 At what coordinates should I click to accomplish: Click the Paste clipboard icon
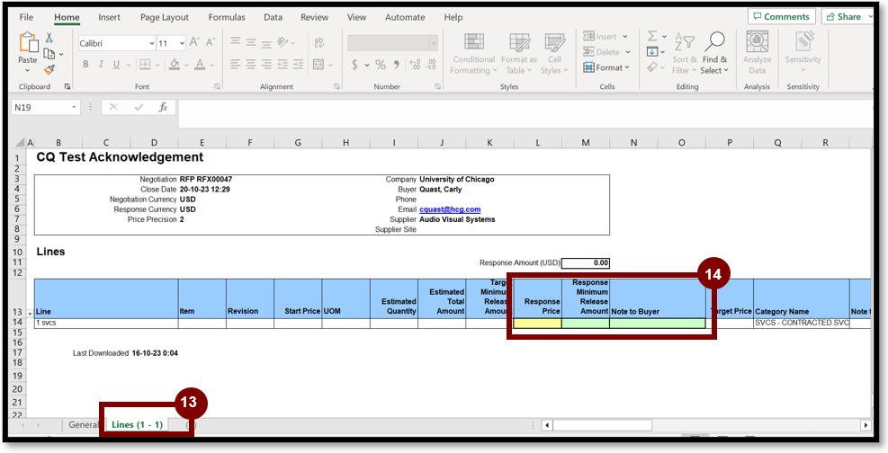28,43
